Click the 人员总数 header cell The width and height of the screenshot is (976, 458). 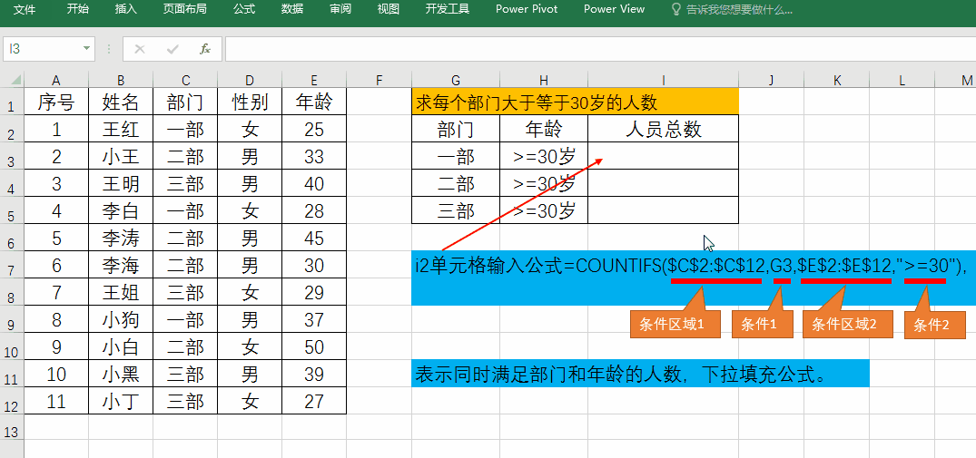point(664,129)
